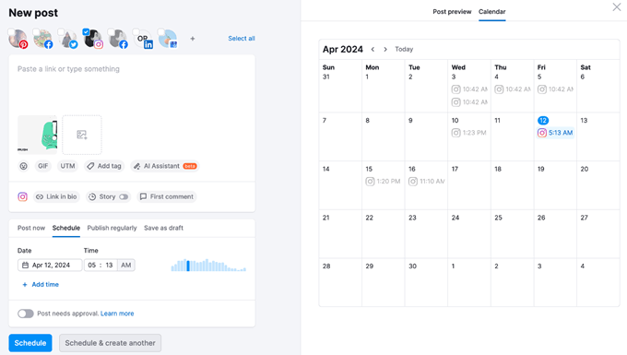
Task: Go to previous month in the calendar
Action: [373, 49]
